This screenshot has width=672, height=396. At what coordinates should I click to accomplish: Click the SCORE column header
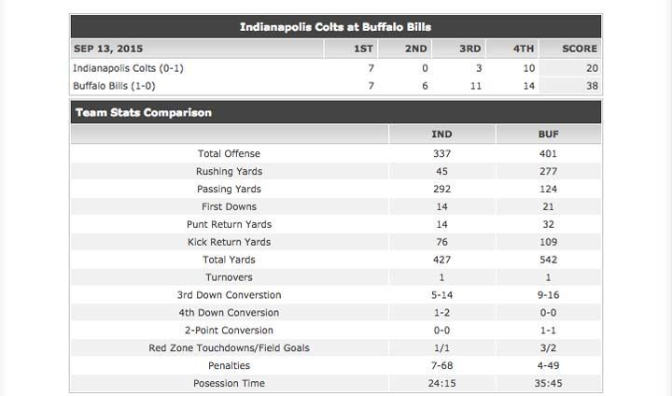(580, 49)
